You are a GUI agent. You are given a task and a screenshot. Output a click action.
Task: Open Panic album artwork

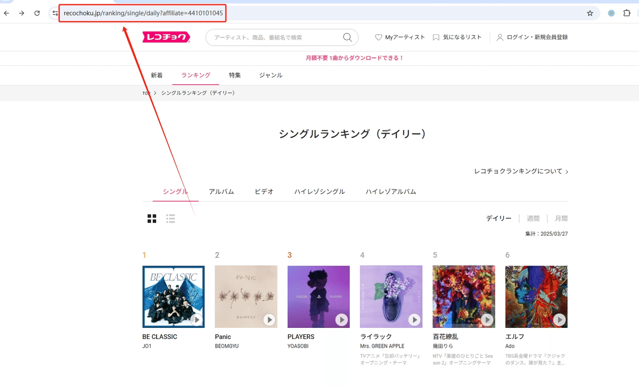[246, 297]
